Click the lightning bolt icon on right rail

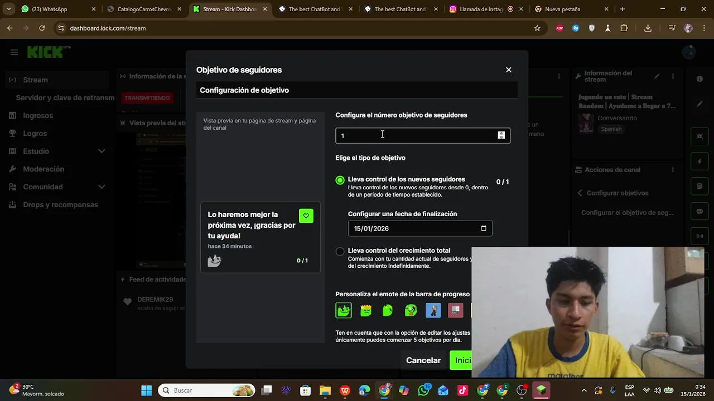(699, 162)
